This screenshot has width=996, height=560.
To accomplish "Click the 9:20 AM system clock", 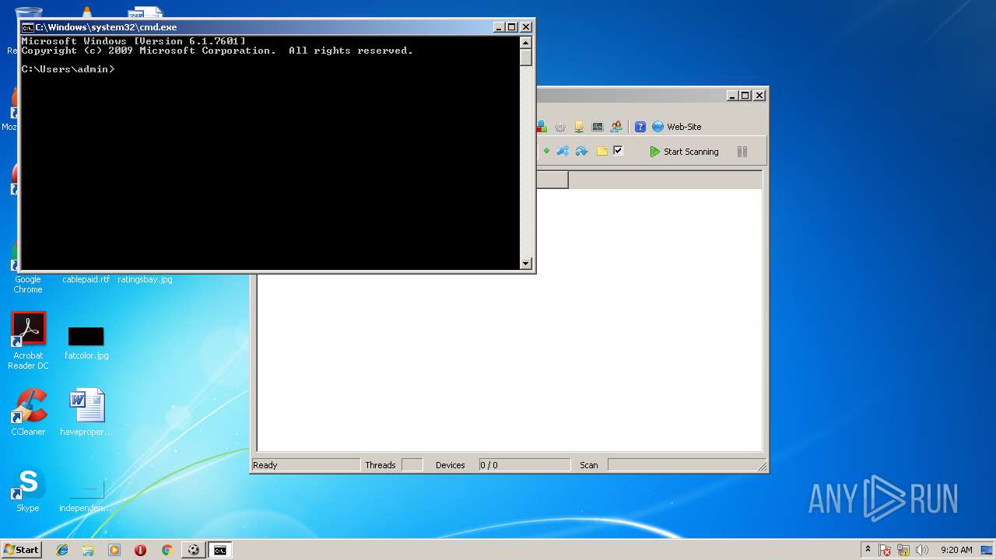I will [x=956, y=550].
